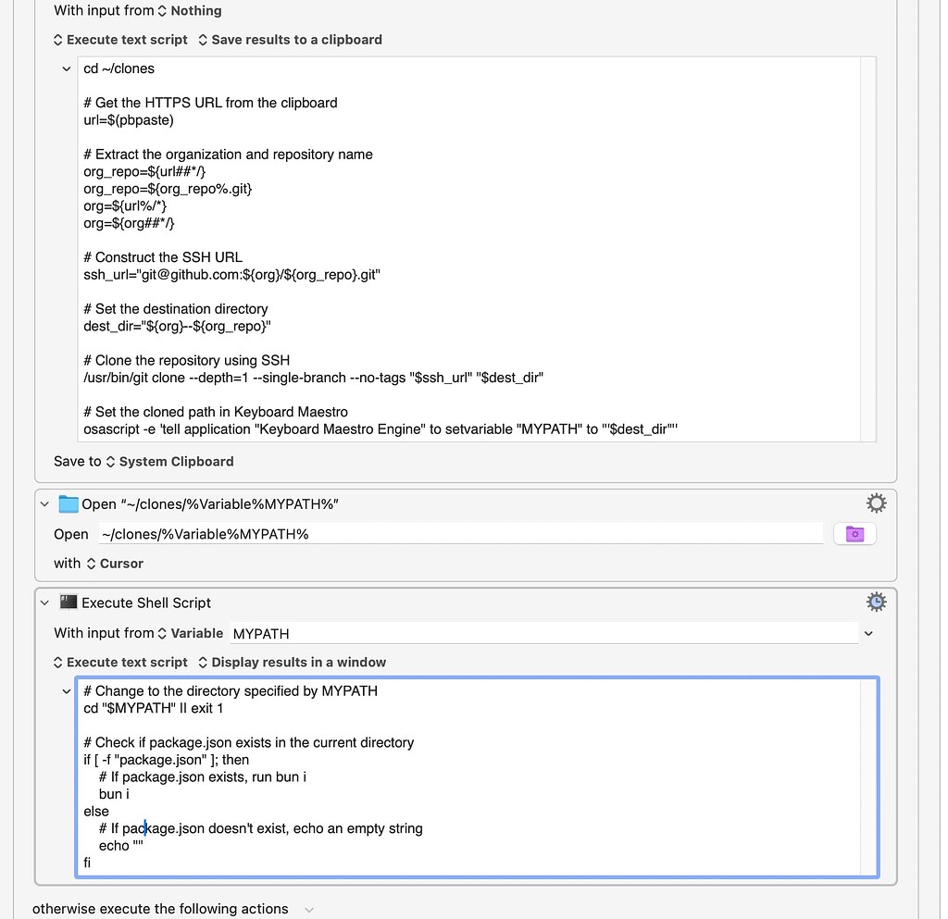The width and height of the screenshot is (948, 919).
Task: Open the 'With input from Variable' popup
Action: click(191, 633)
